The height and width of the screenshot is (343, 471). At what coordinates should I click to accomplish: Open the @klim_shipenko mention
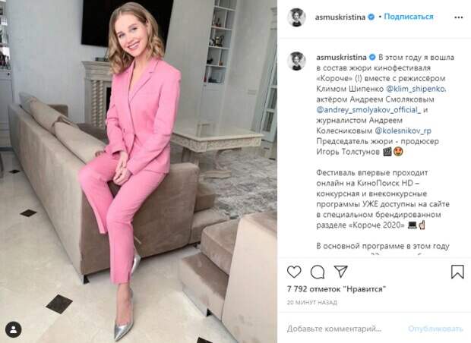click(x=416, y=89)
